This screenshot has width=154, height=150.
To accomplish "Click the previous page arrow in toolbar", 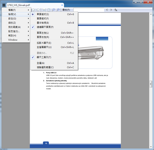I will pos(34,10).
